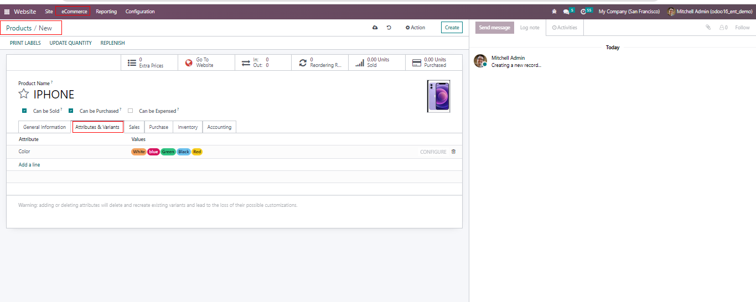756x302 pixels.
Task: Uncheck the Can be Purchased checkbox
Action: coord(71,111)
